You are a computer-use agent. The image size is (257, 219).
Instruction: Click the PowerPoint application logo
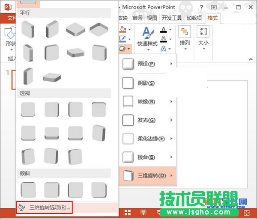(8, 7)
